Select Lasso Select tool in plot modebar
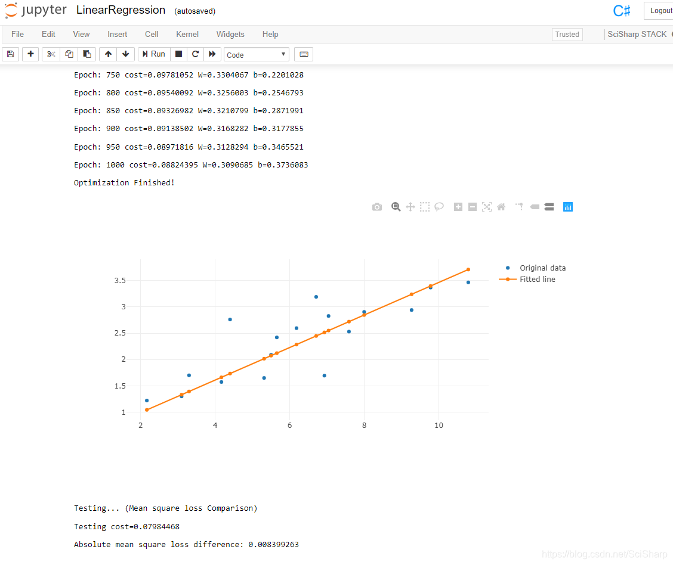This screenshot has height=565, width=673. point(439,207)
